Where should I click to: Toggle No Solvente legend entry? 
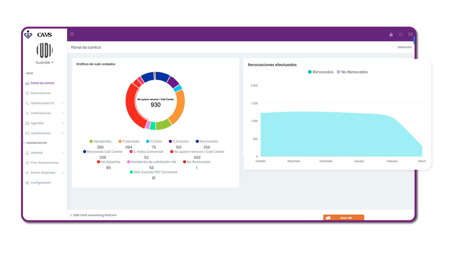pos(109,162)
